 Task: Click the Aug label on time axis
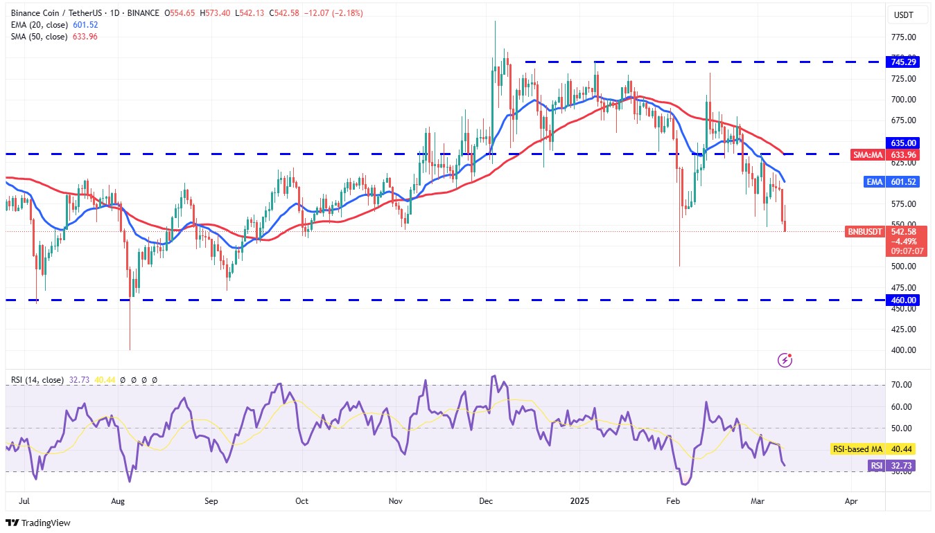[117, 500]
